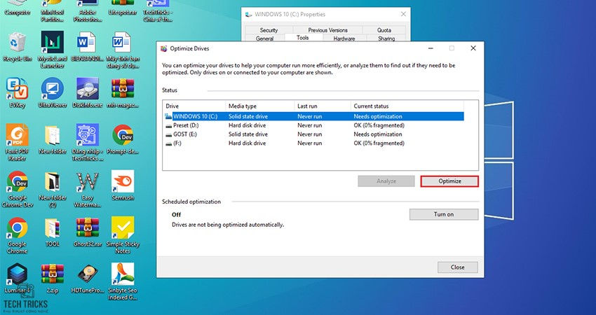Select the 2.zip archive icon

point(53,279)
